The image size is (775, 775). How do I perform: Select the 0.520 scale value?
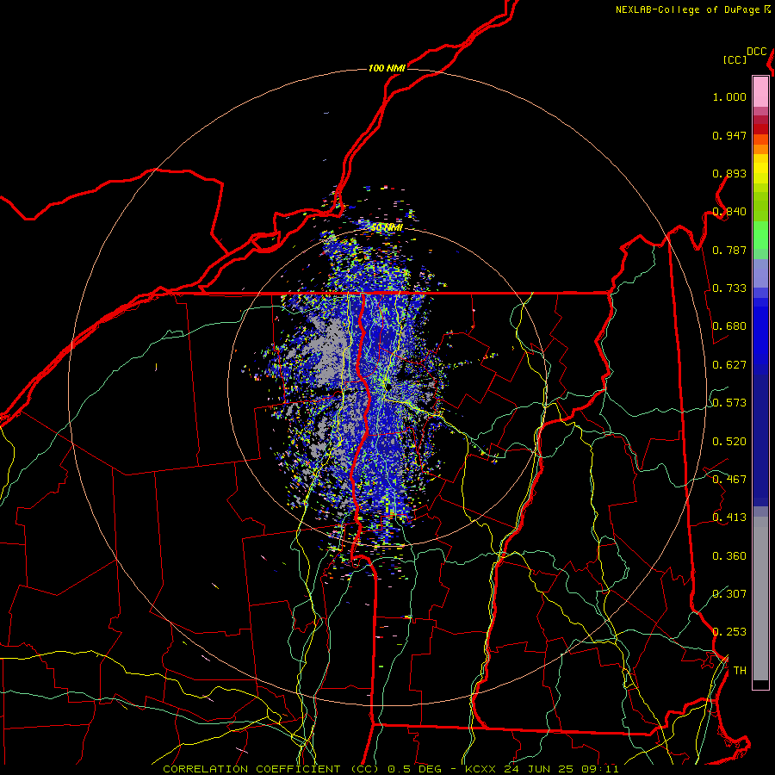click(729, 442)
